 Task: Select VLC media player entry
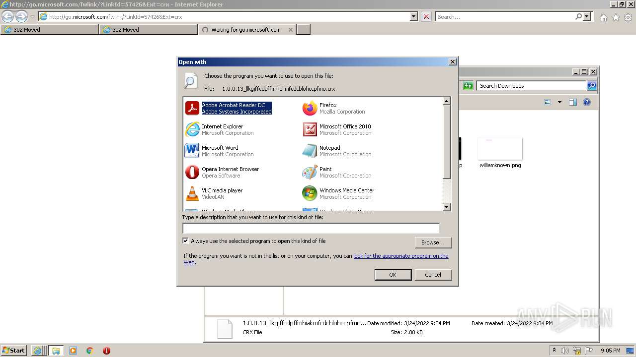click(x=214, y=193)
